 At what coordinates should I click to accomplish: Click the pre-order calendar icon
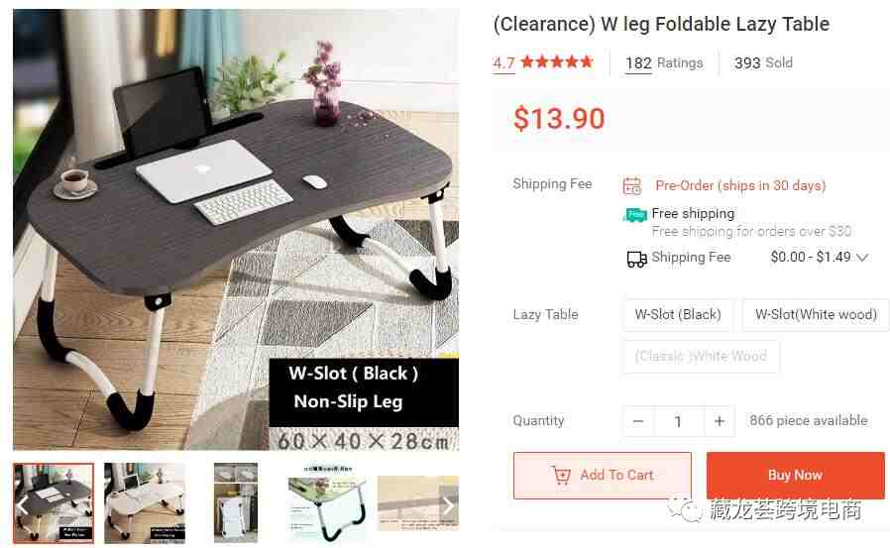click(631, 186)
